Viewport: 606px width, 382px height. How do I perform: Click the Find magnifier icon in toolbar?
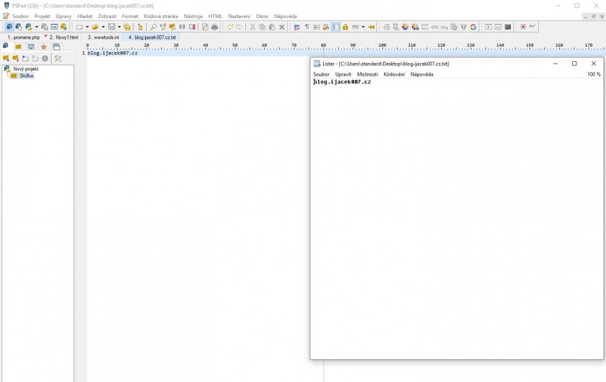click(x=153, y=27)
